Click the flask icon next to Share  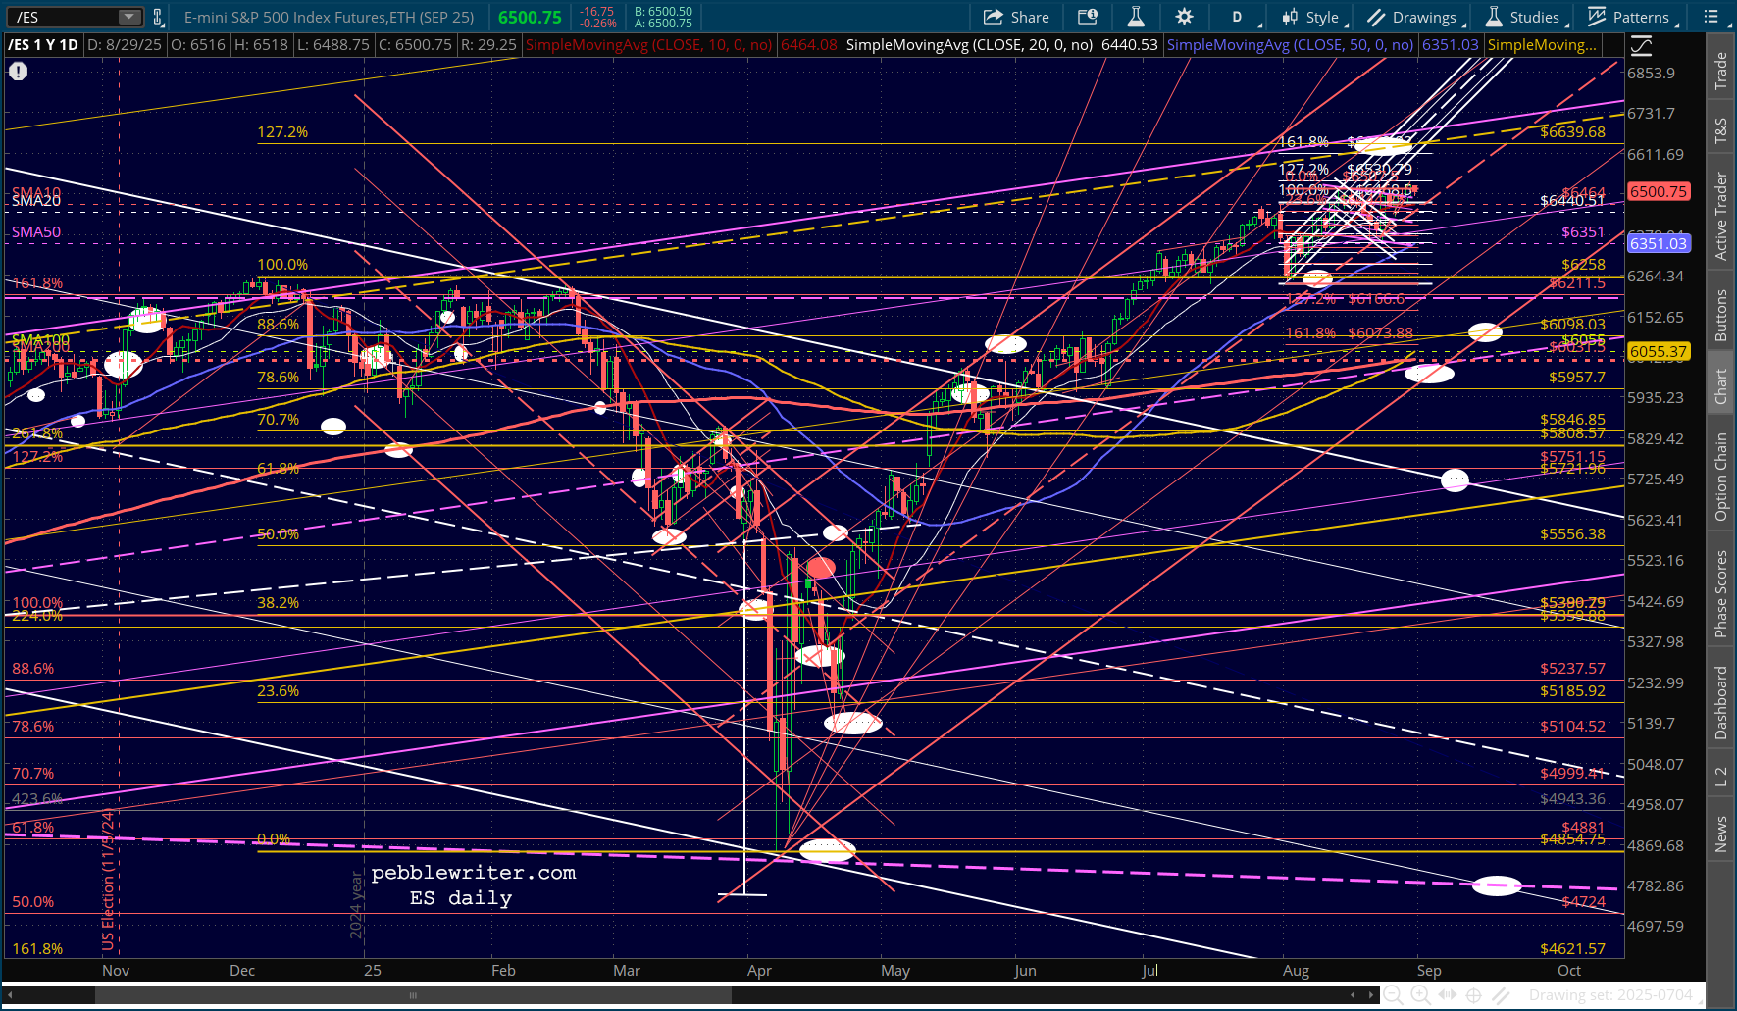coord(1136,17)
